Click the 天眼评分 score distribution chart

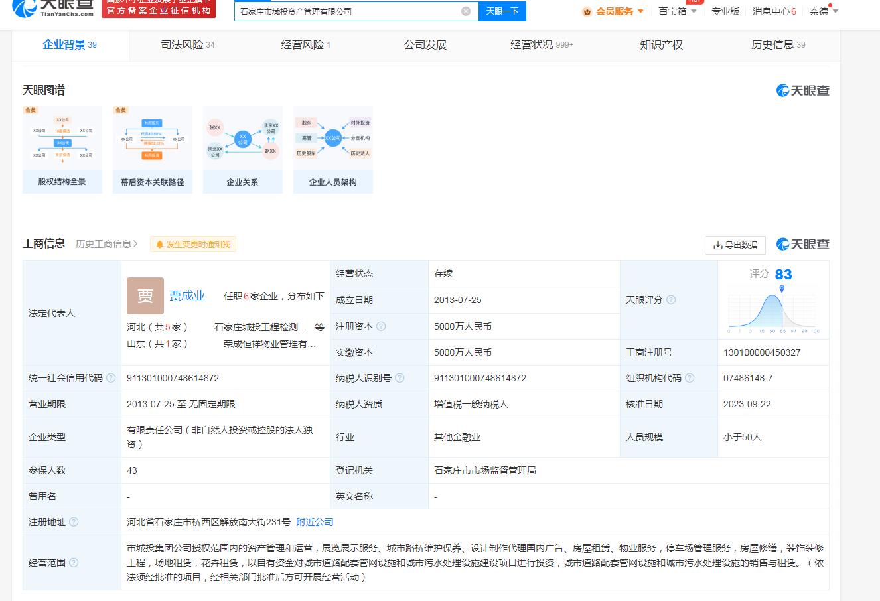(774, 308)
